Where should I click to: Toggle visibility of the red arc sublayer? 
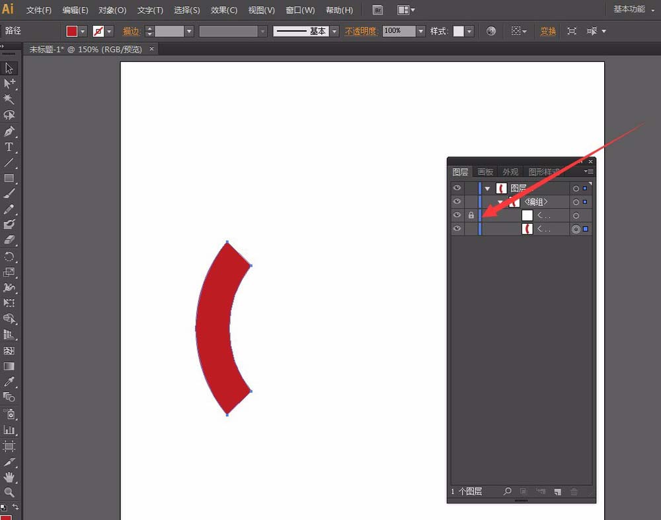pyautogui.click(x=457, y=229)
